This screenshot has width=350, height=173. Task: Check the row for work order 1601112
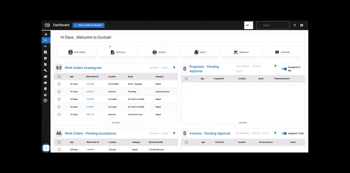pyautogui.click(x=59, y=114)
